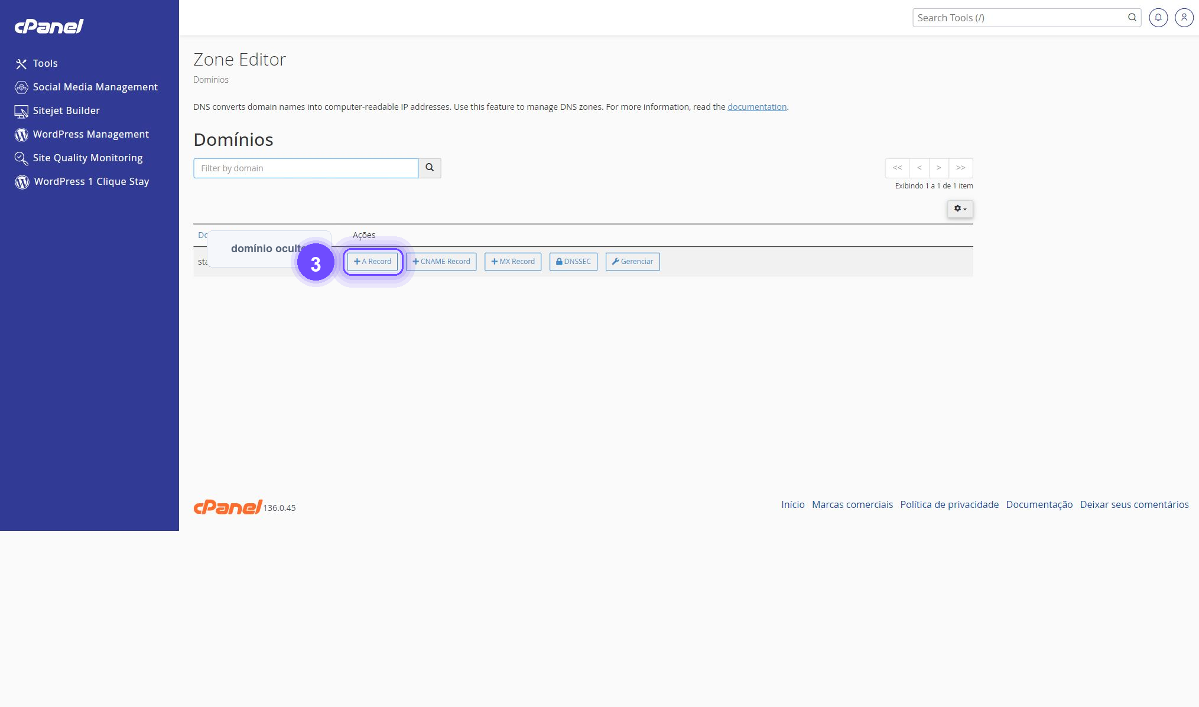This screenshot has width=1199, height=707.
Task: Open Sitejet Builder in sidebar
Action: click(57, 111)
